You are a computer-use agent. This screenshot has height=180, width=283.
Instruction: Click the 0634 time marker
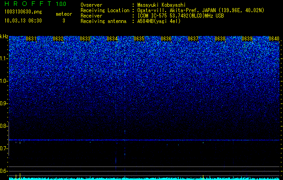[x=112, y=39]
